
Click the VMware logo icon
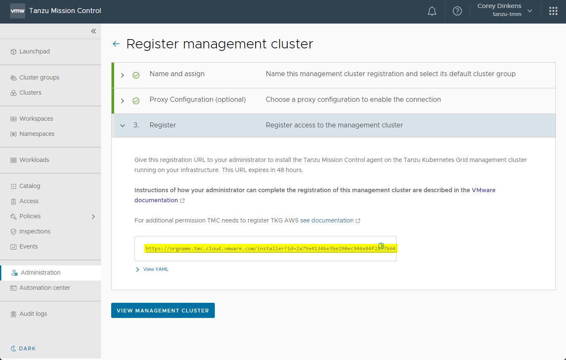point(17,11)
